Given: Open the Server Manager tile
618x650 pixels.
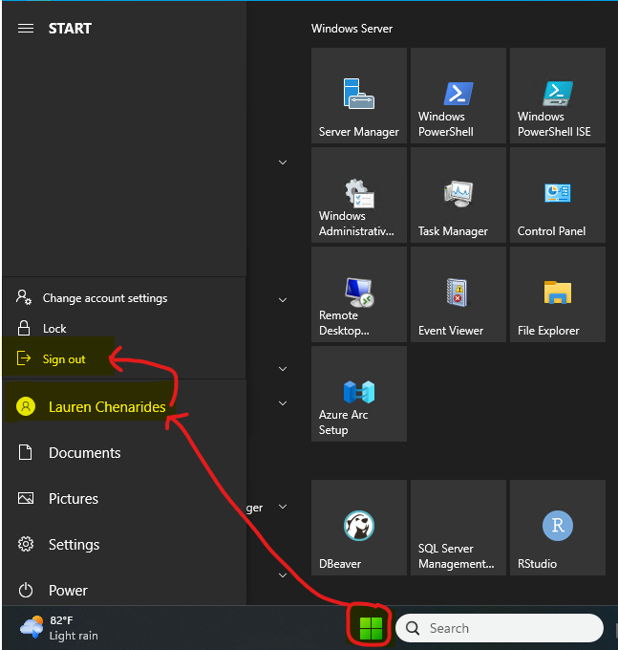Looking at the screenshot, I should (359, 96).
